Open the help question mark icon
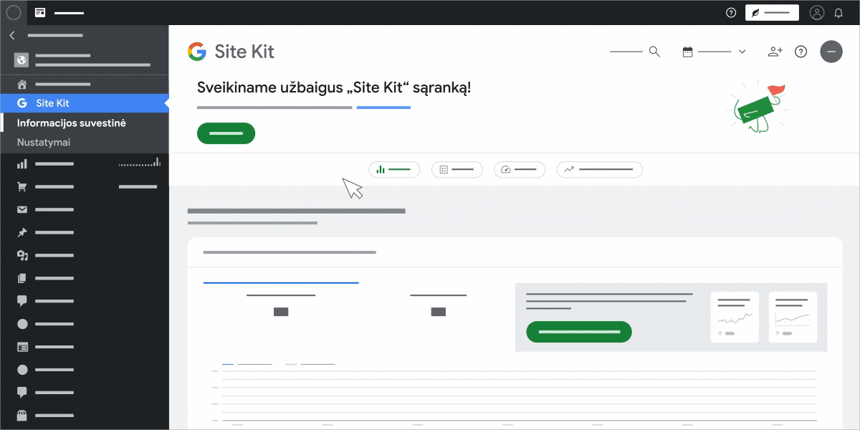860x430 pixels. click(x=801, y=51)
